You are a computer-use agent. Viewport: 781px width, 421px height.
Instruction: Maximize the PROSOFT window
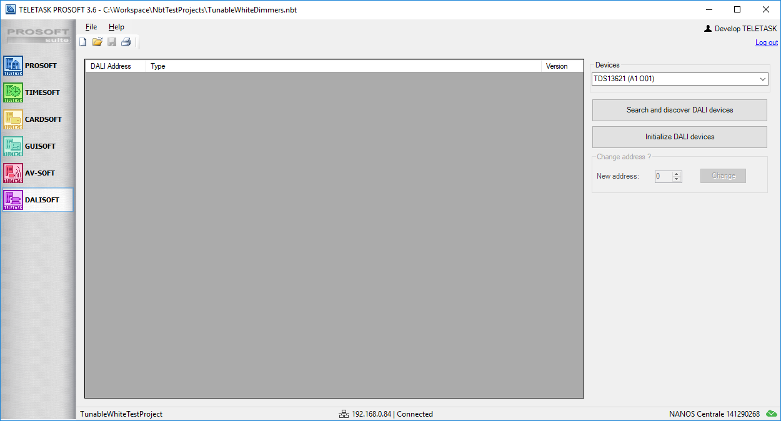pos(737,9)
